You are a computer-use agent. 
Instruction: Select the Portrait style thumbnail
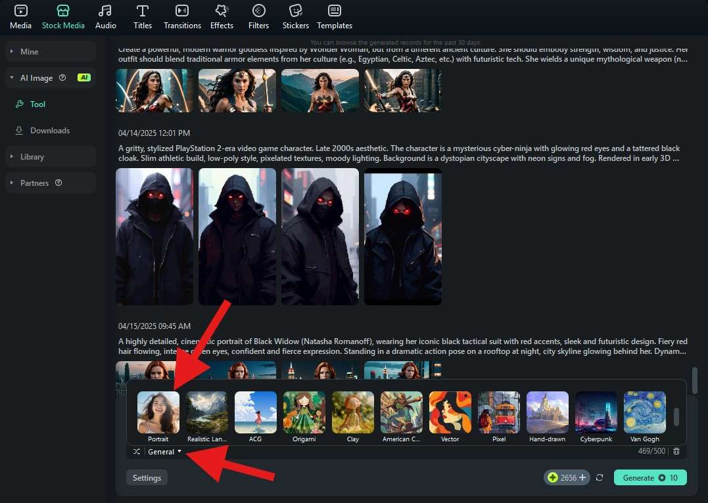tap(158, 412)
